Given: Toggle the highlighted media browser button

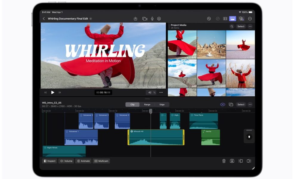Looking at the screenshot, I should point(232,18).
